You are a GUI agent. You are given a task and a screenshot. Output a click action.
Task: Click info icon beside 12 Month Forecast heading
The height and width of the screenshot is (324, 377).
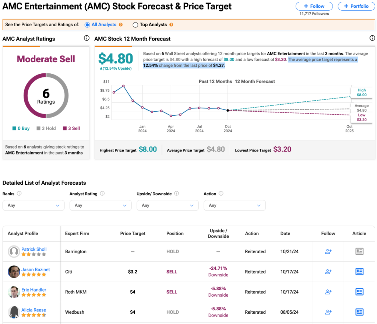coord(372,38)
